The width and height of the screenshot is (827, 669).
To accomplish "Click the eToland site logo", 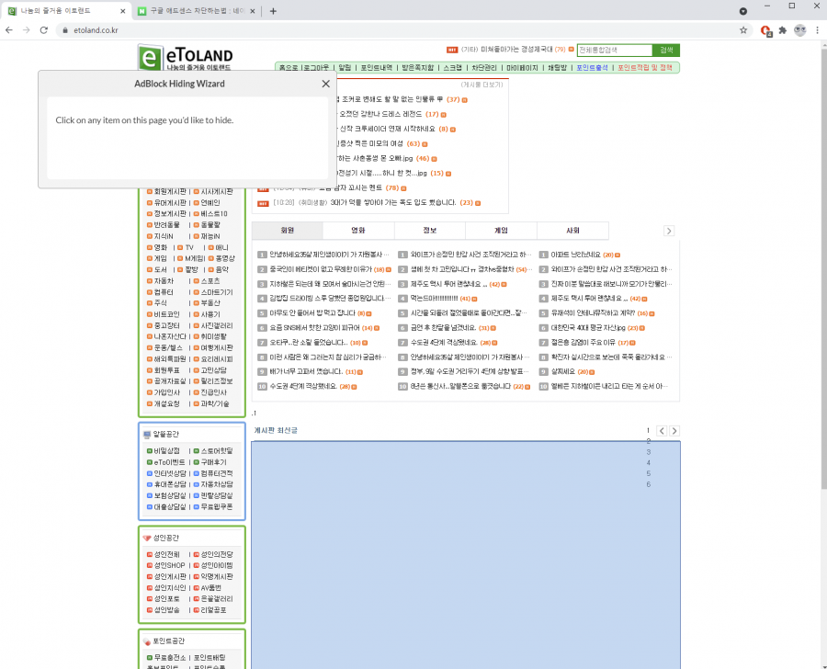I will point(185,57).
